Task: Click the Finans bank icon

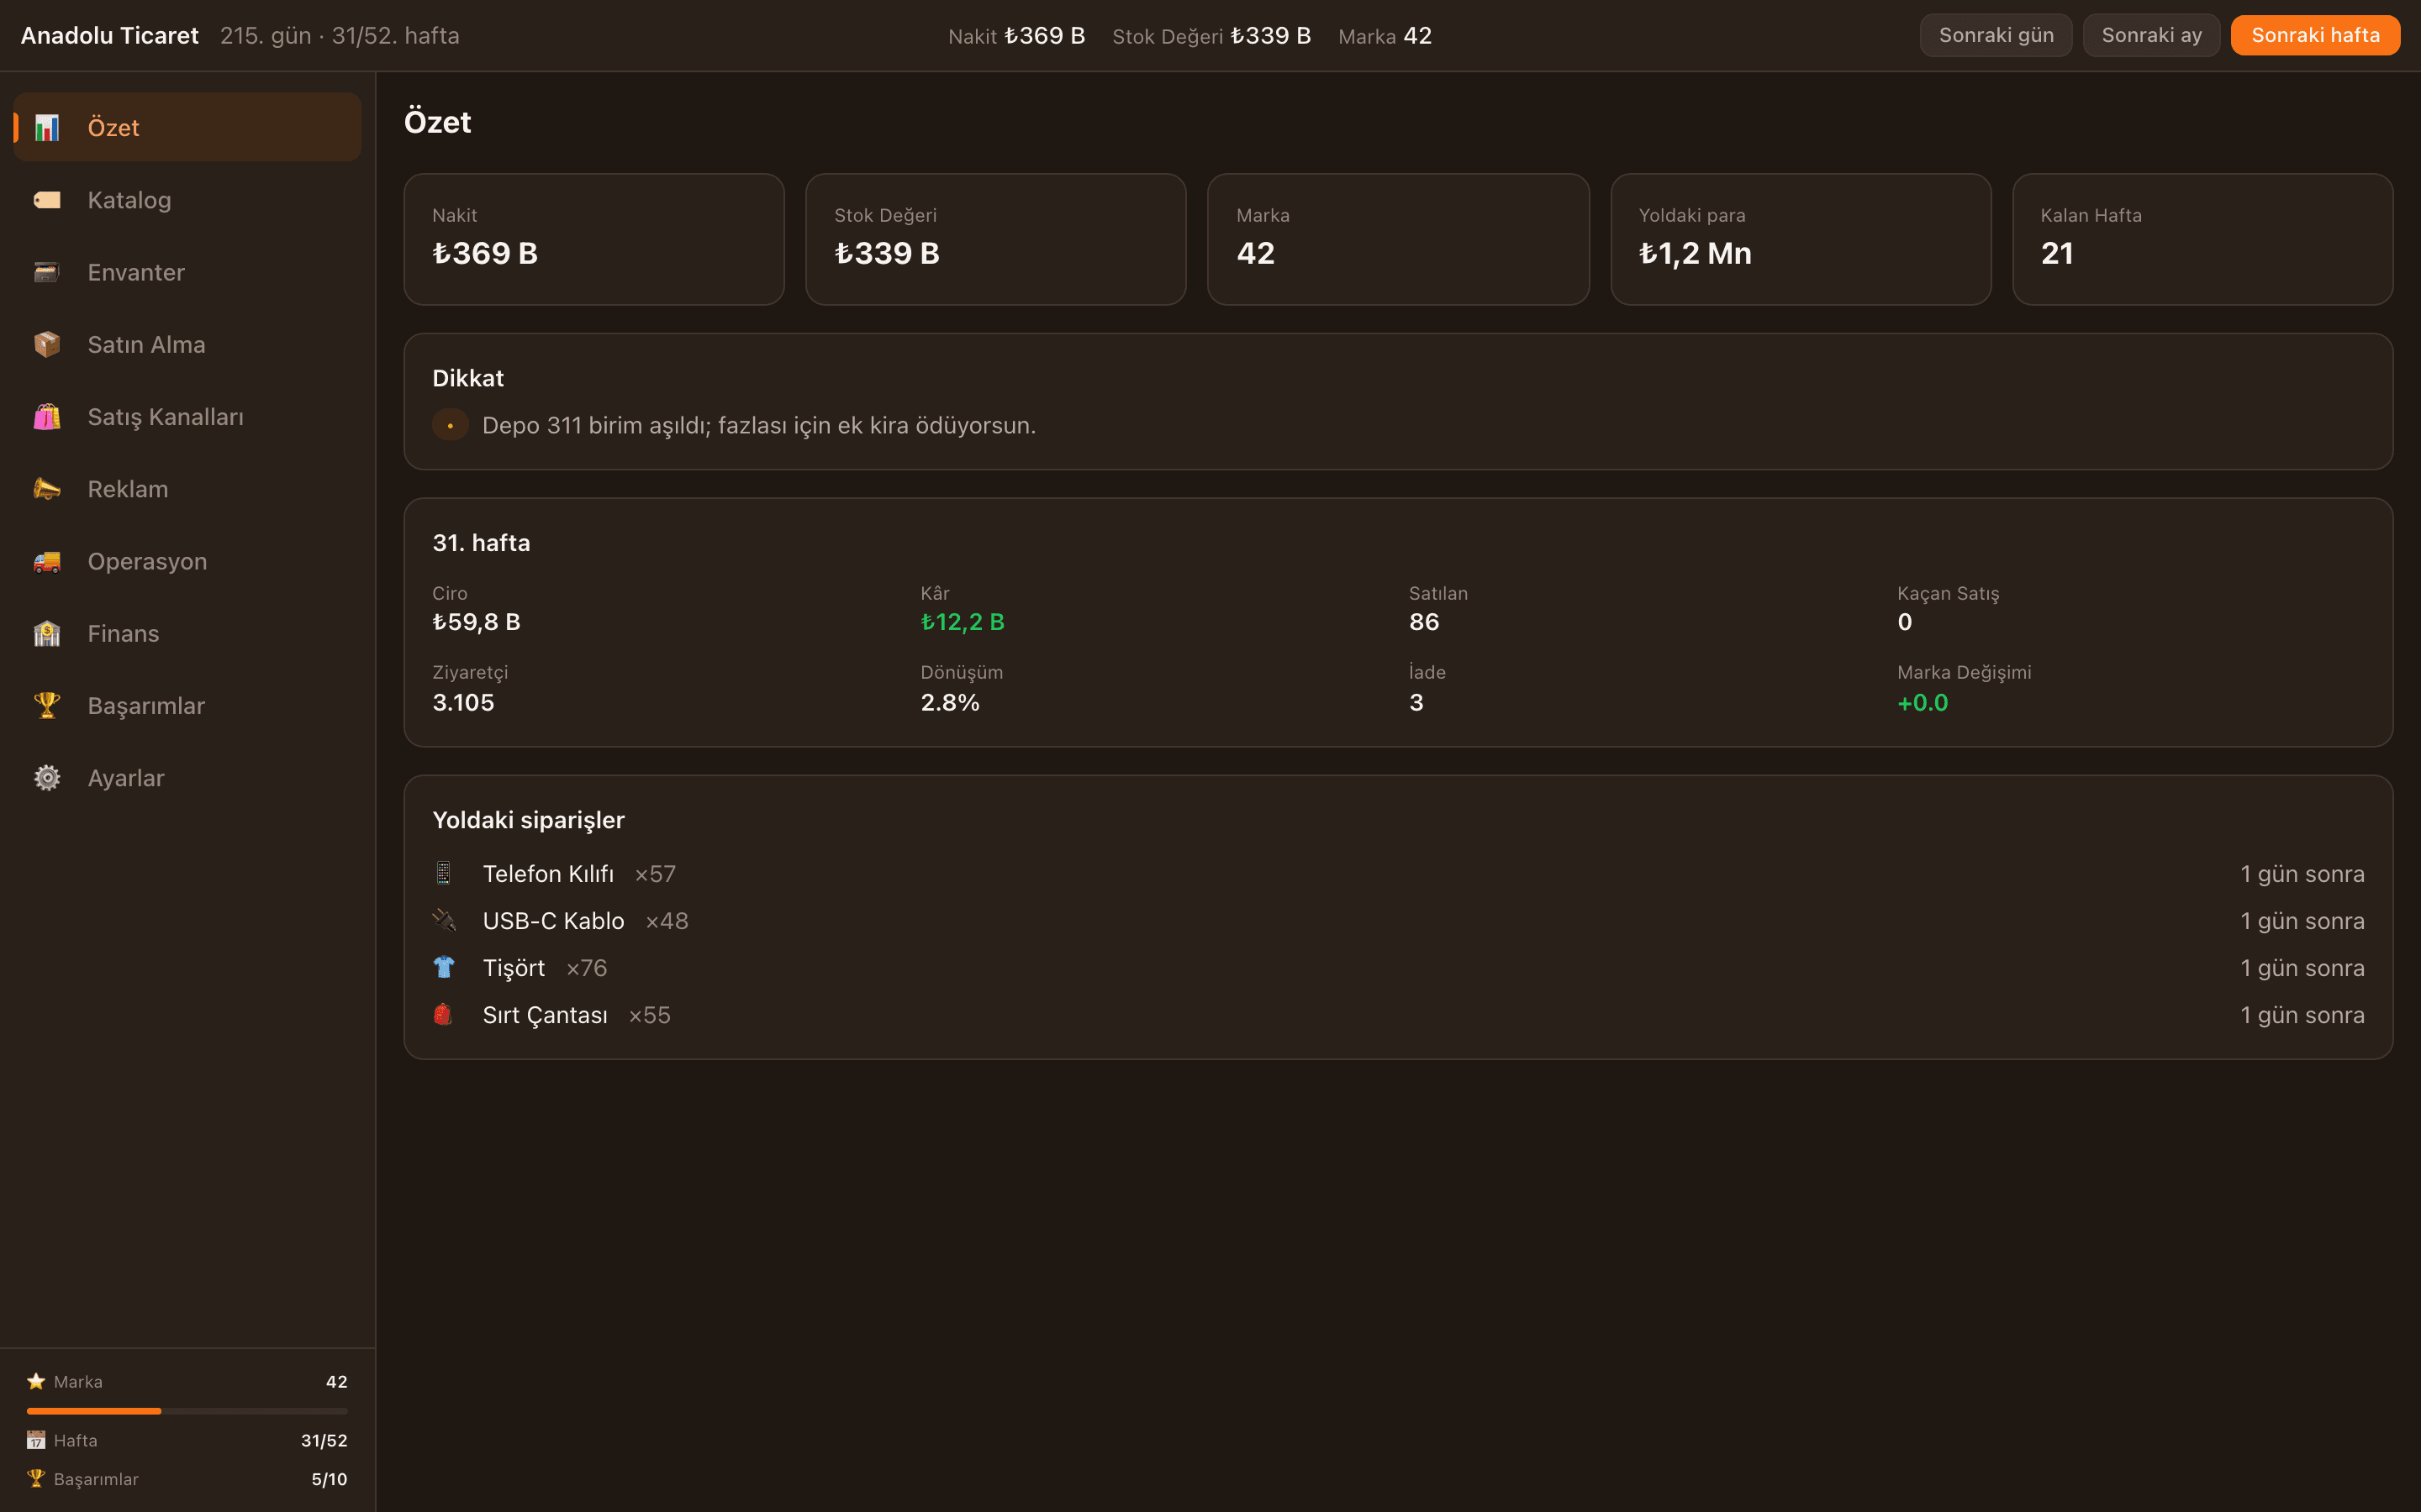Action: click(47, 633)
